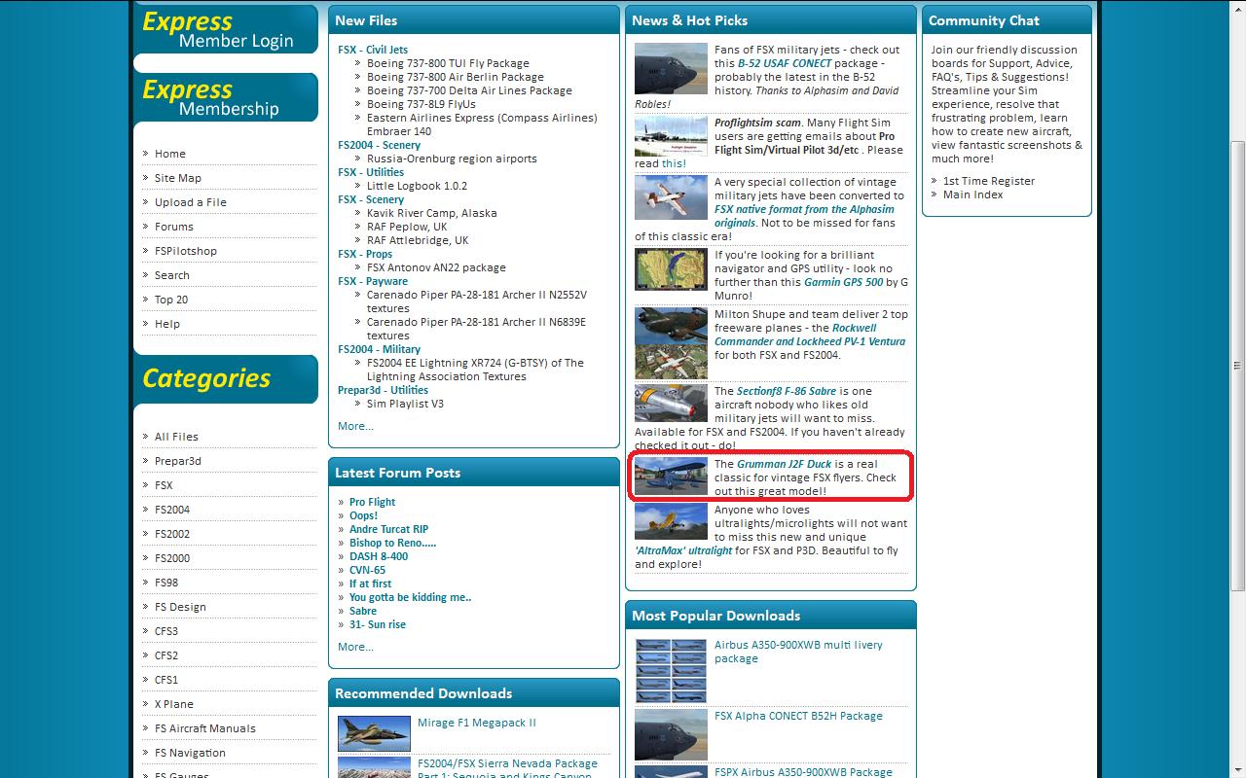1246x778 pixels.
Task: Open the Garmin GPS 500 map thumbnail
Action: [x=671, y=269]
